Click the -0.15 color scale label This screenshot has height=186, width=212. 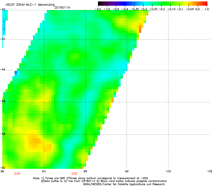[x=172, y=9]
